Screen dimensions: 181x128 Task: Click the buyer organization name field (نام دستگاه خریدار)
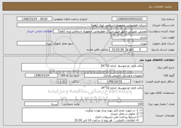coord(82,25)
